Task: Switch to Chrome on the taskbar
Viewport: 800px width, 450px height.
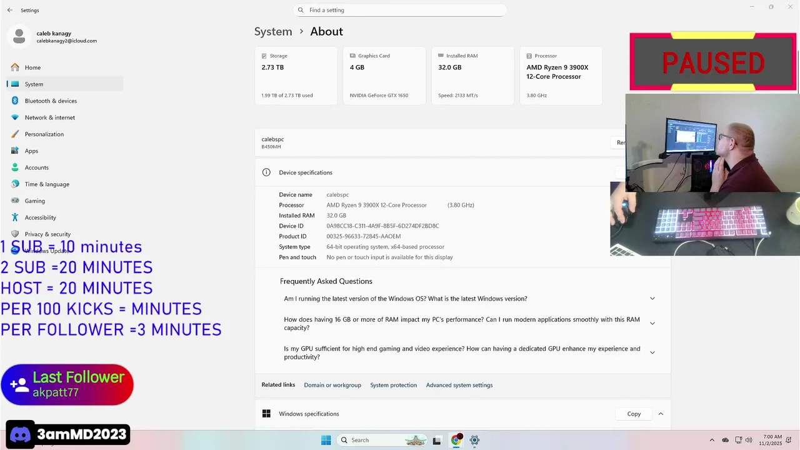Action: click(456, 440)
